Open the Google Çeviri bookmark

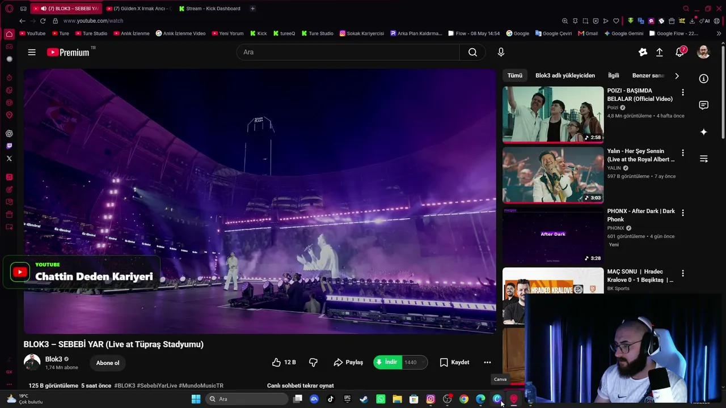click(x=554, y=33)
